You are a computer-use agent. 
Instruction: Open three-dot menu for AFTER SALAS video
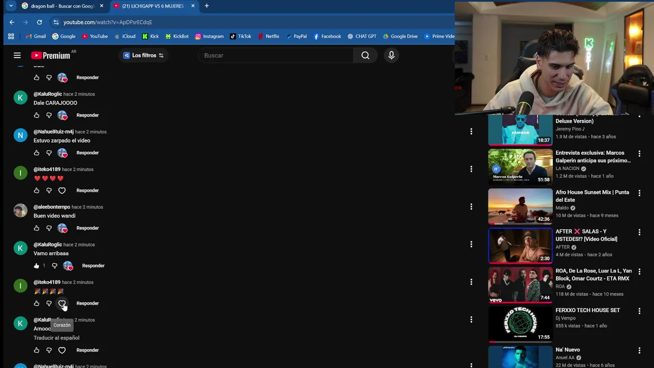639,232
